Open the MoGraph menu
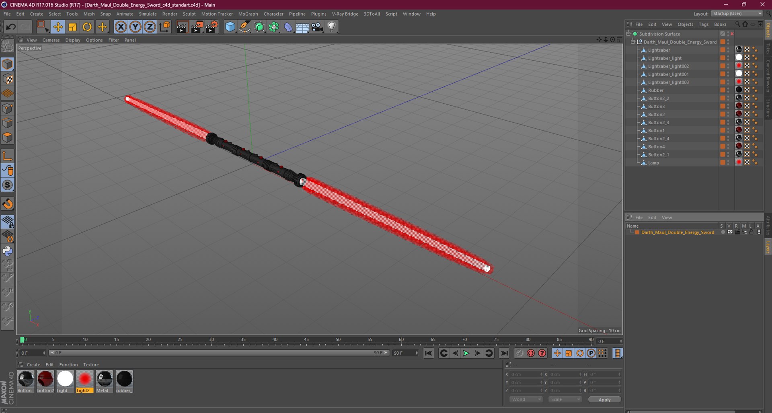The height and width of the screenshot is (413, 772). click(x=248, y=14)
